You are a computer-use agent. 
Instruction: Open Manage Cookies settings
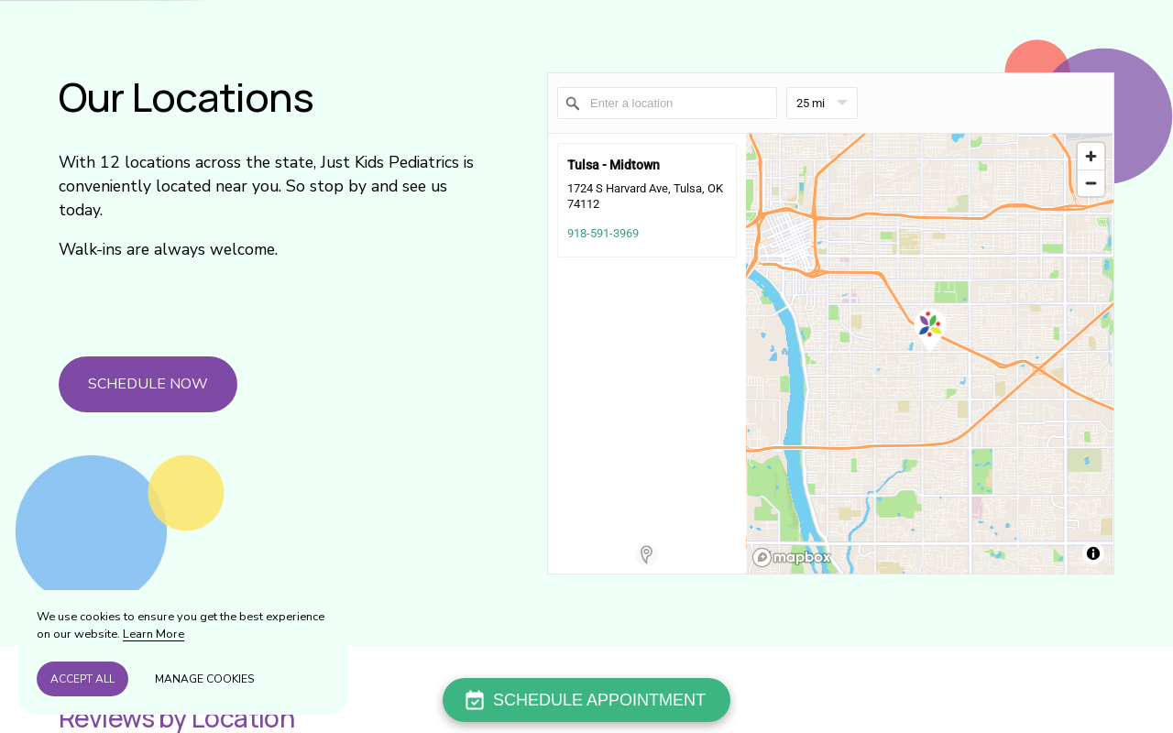click(x=204, y=679)
